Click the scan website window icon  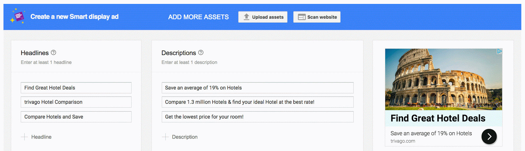pos(302,17)
